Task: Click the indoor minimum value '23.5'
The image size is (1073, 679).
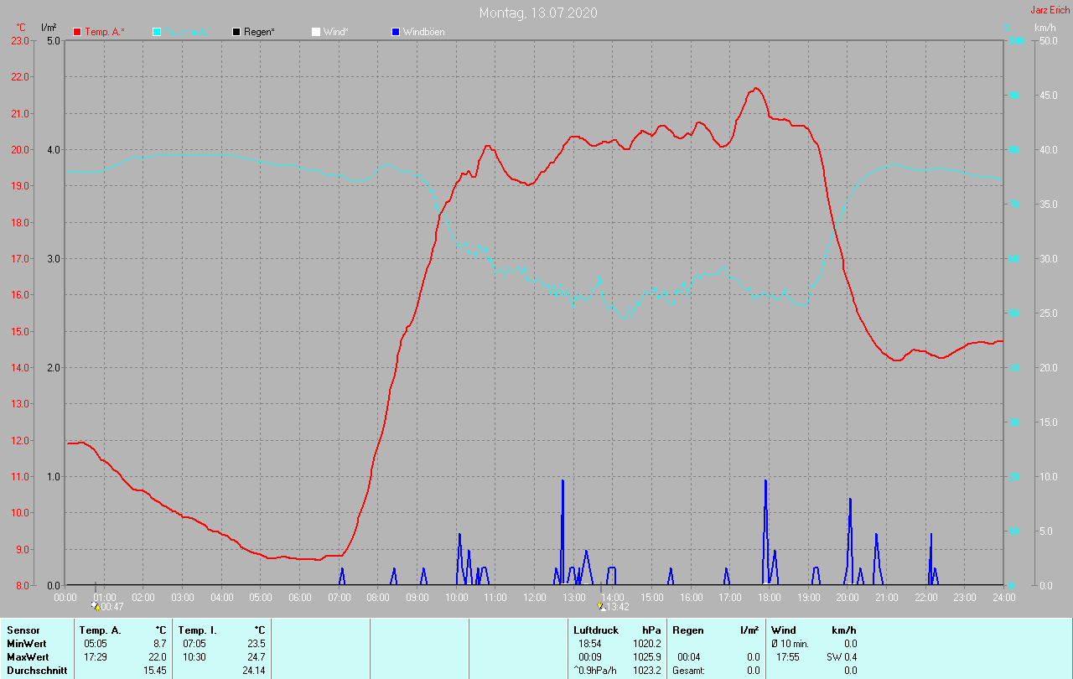Action: 257,644
